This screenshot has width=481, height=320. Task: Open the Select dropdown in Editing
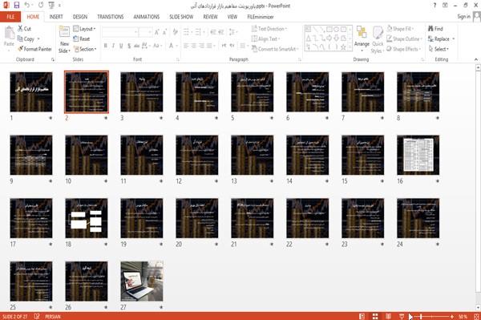click(439, 49)
